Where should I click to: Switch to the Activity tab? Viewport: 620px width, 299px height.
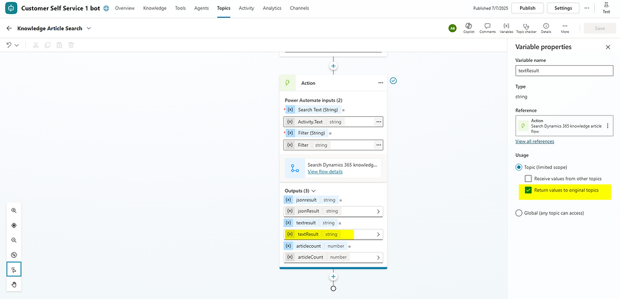point(246,8)
